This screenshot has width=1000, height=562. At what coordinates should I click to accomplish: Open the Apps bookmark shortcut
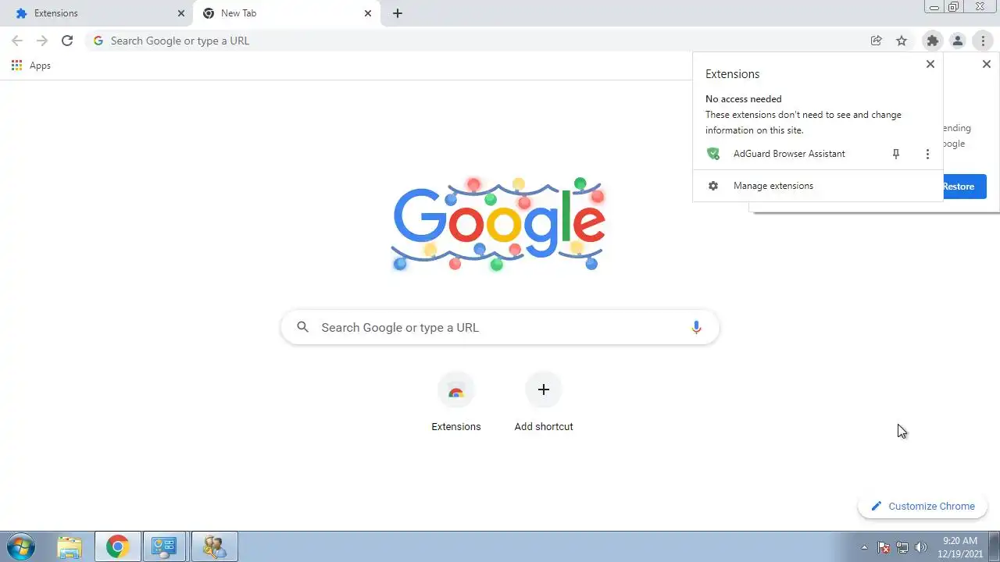tap(31, 66)
